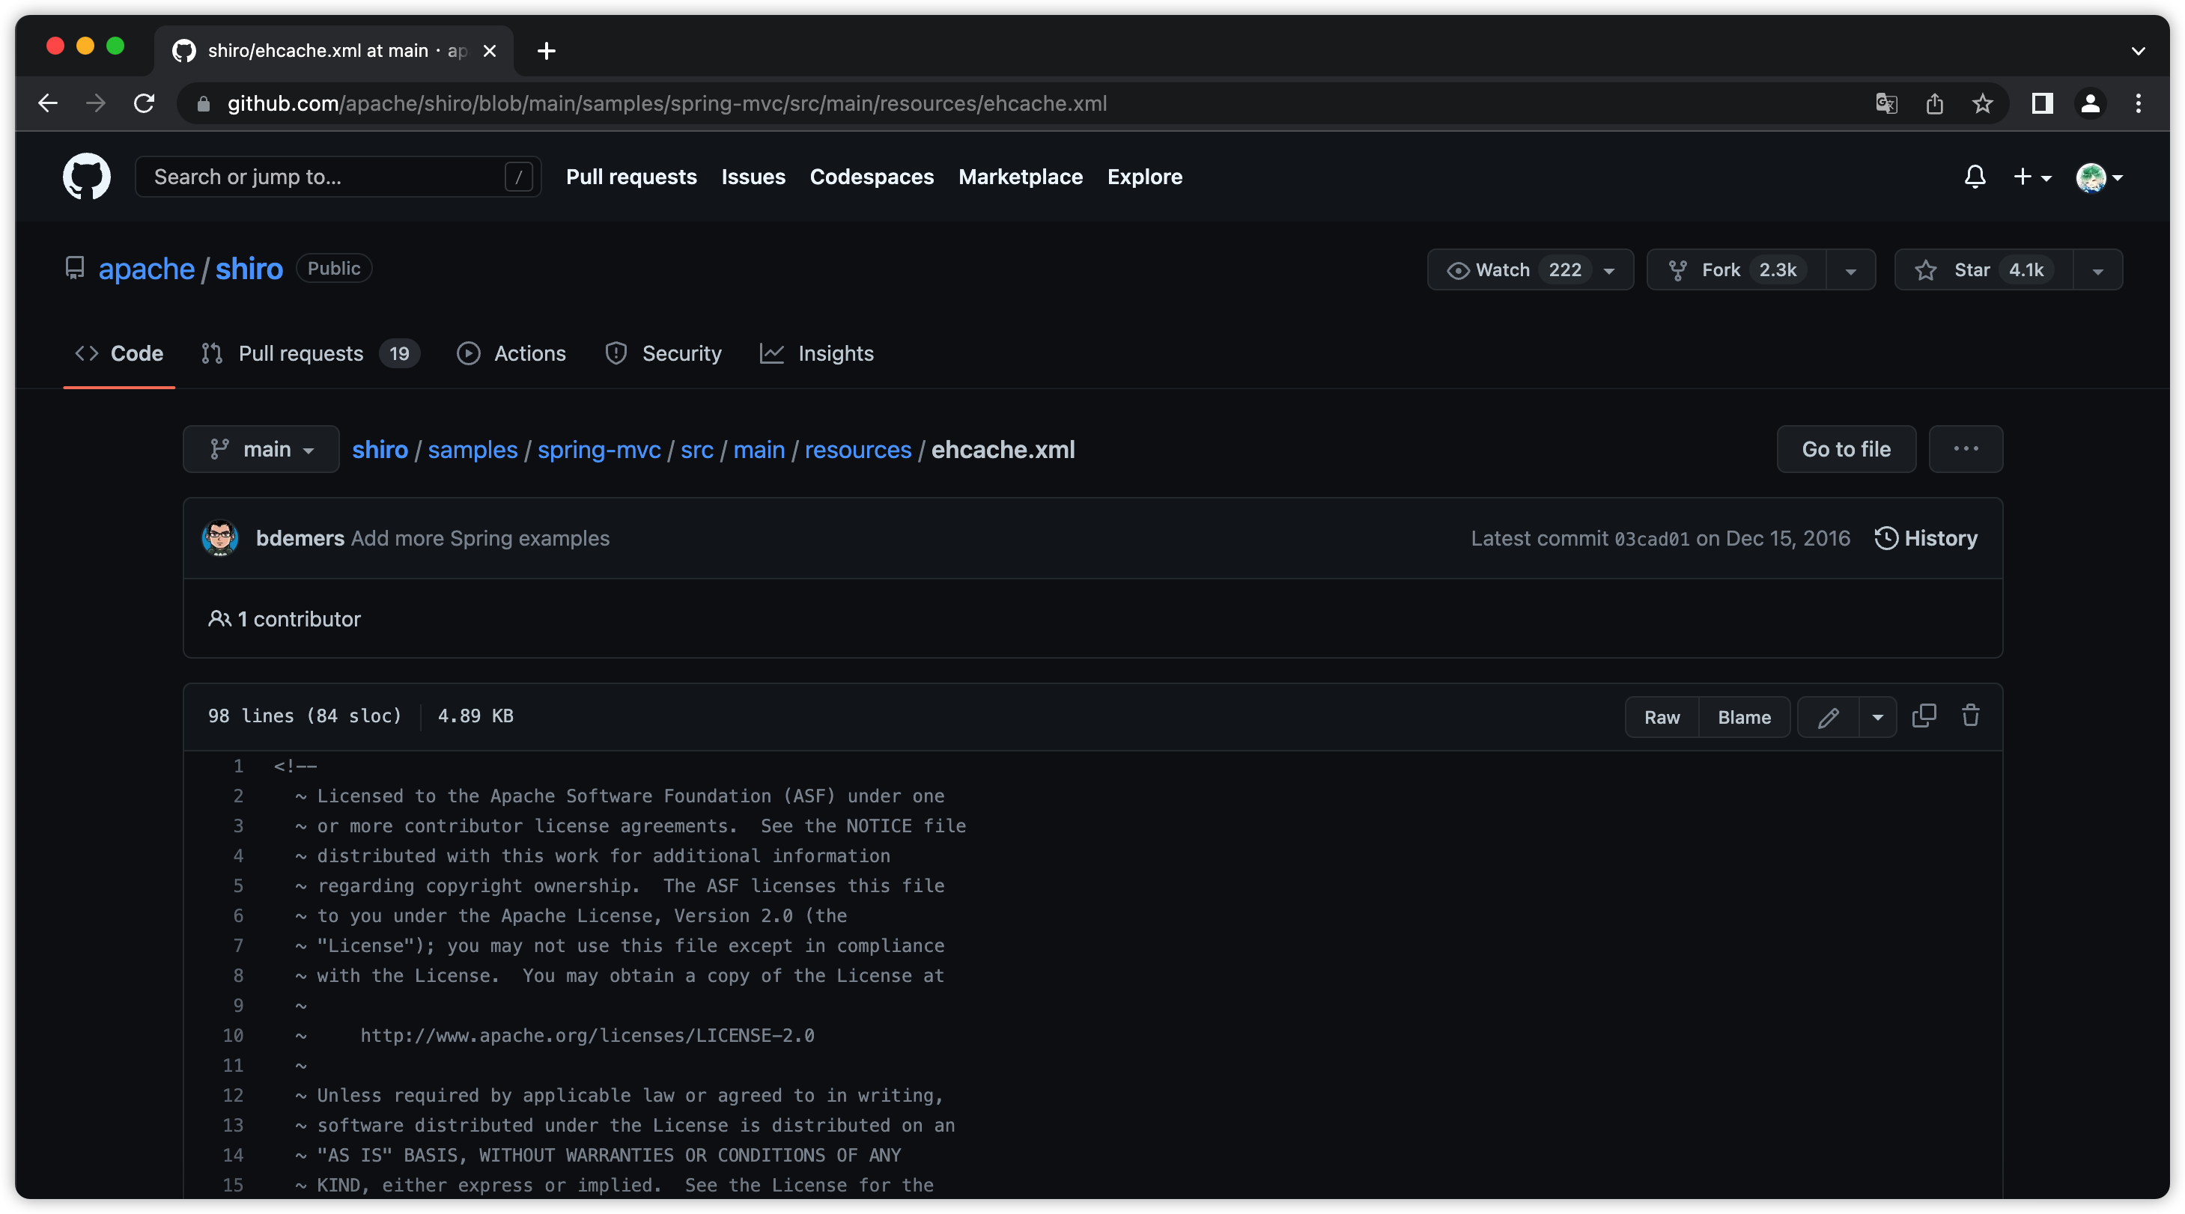The height and width of the screenshot is (1214, 2185).
Task: Delete this file with trash icon
Action: coord(1970,716)
